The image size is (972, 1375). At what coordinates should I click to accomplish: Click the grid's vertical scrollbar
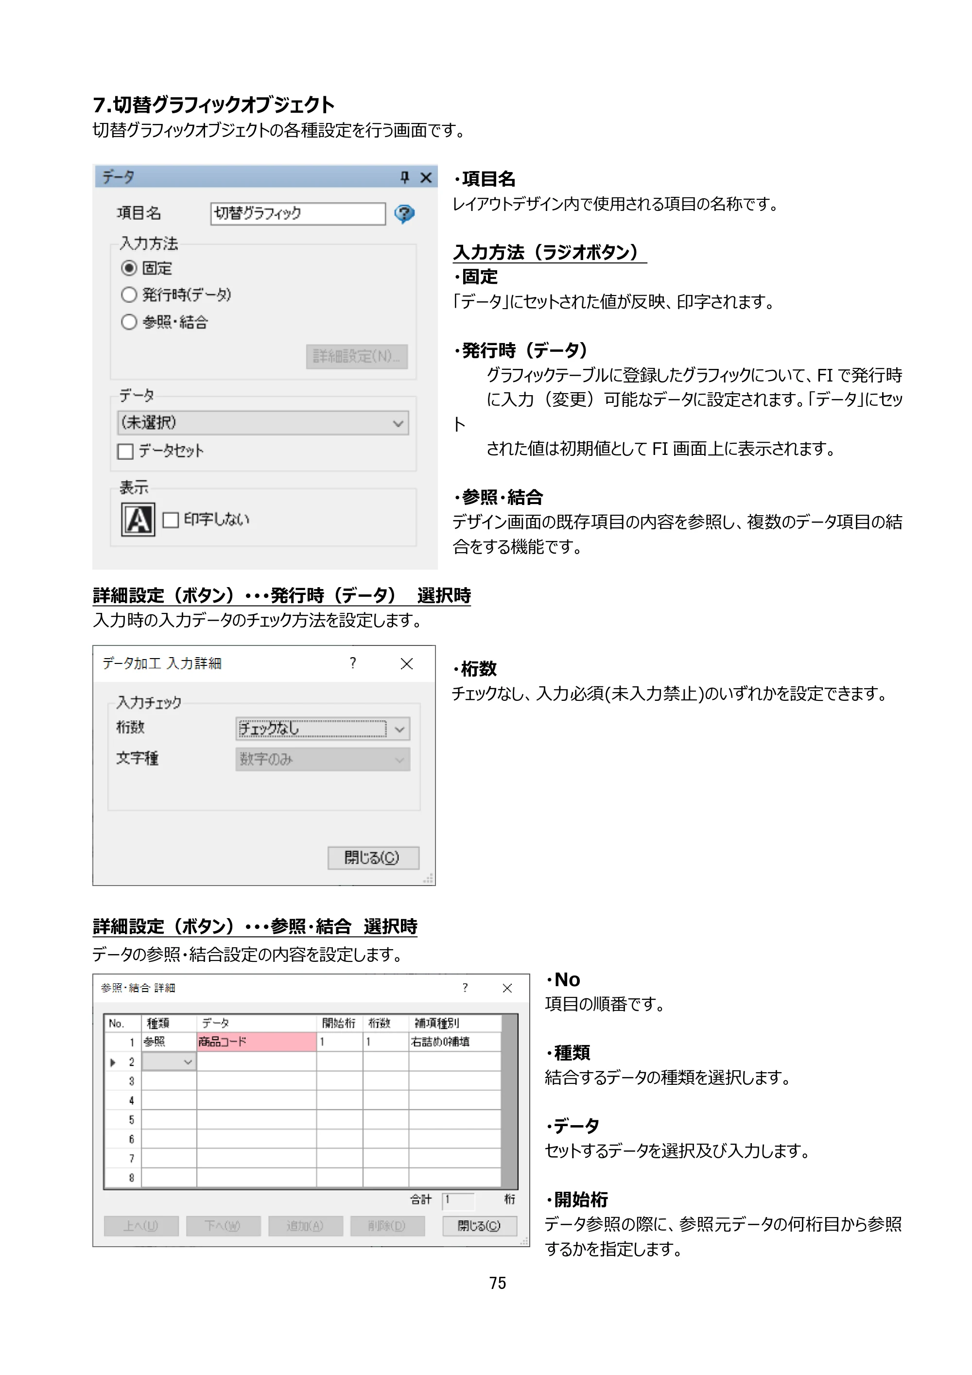[x=509, y=1101]
